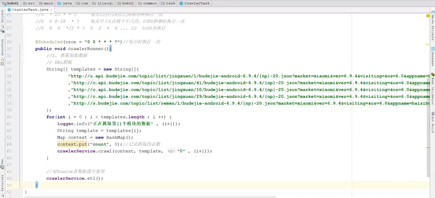Click the highlighted opening brace on line 30
This screenshot has width=435, height=198.
(110, 49)
